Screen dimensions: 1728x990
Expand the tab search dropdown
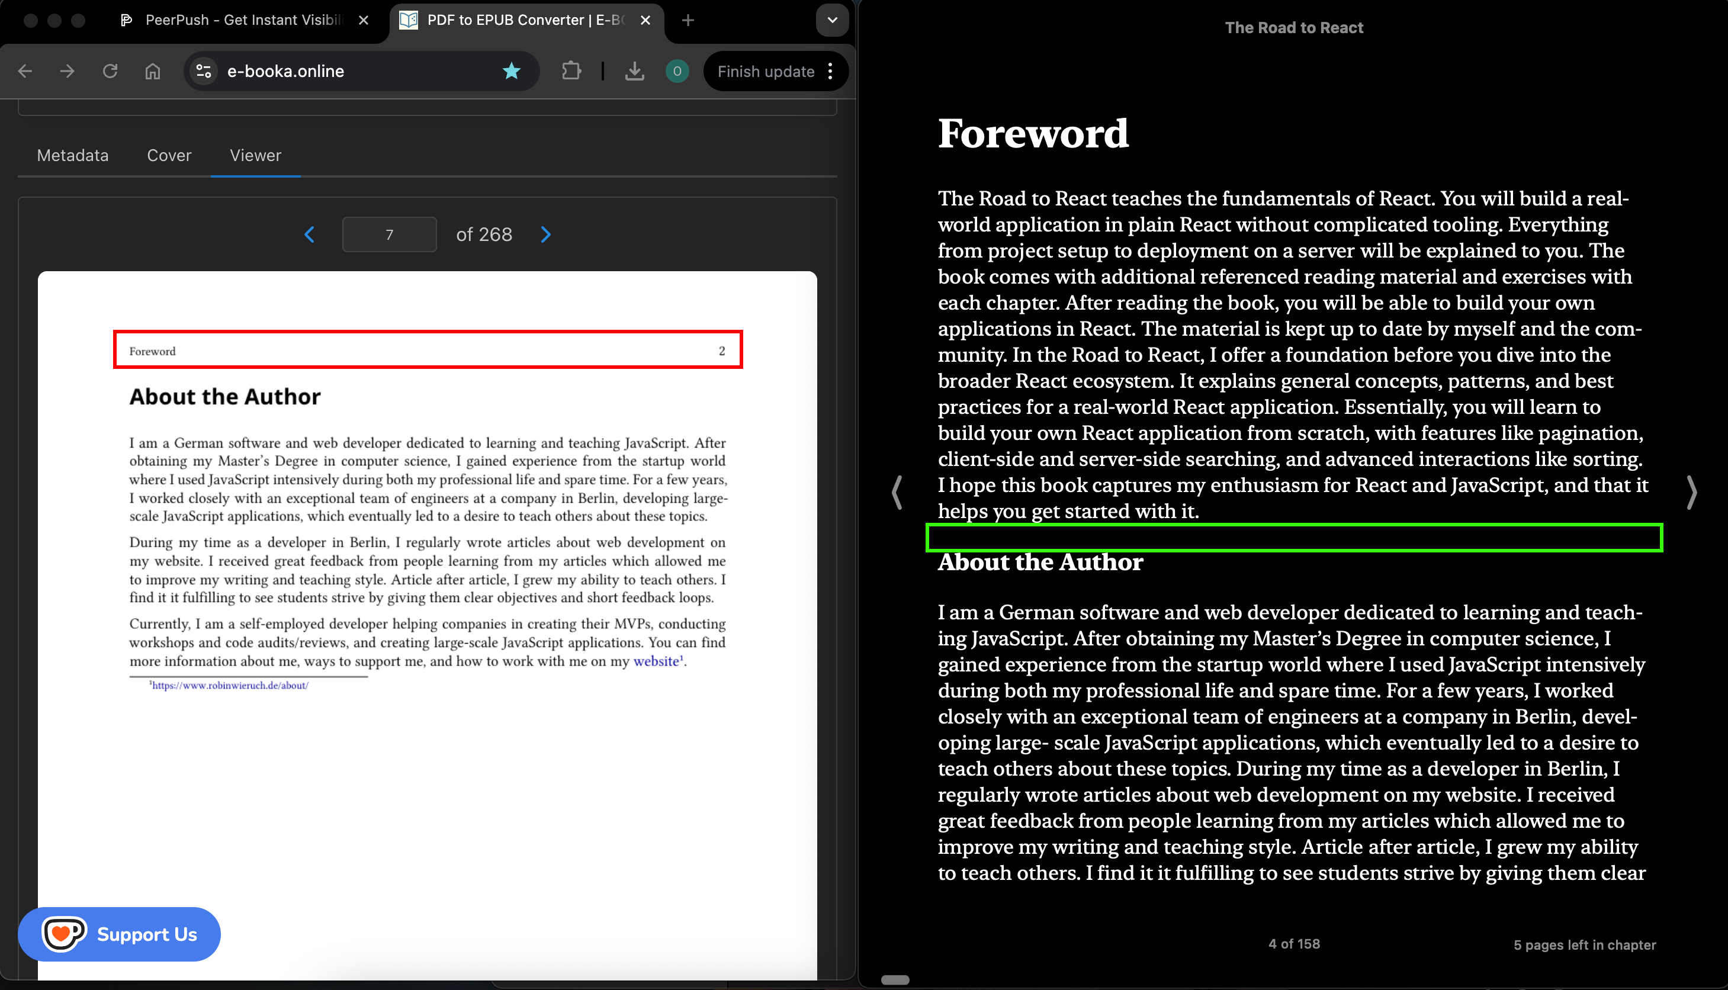click(x=831, y=20)
